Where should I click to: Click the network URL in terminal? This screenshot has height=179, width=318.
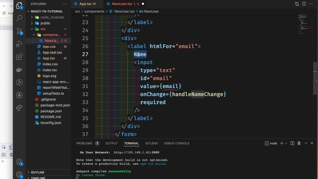[x=137, y=153]
